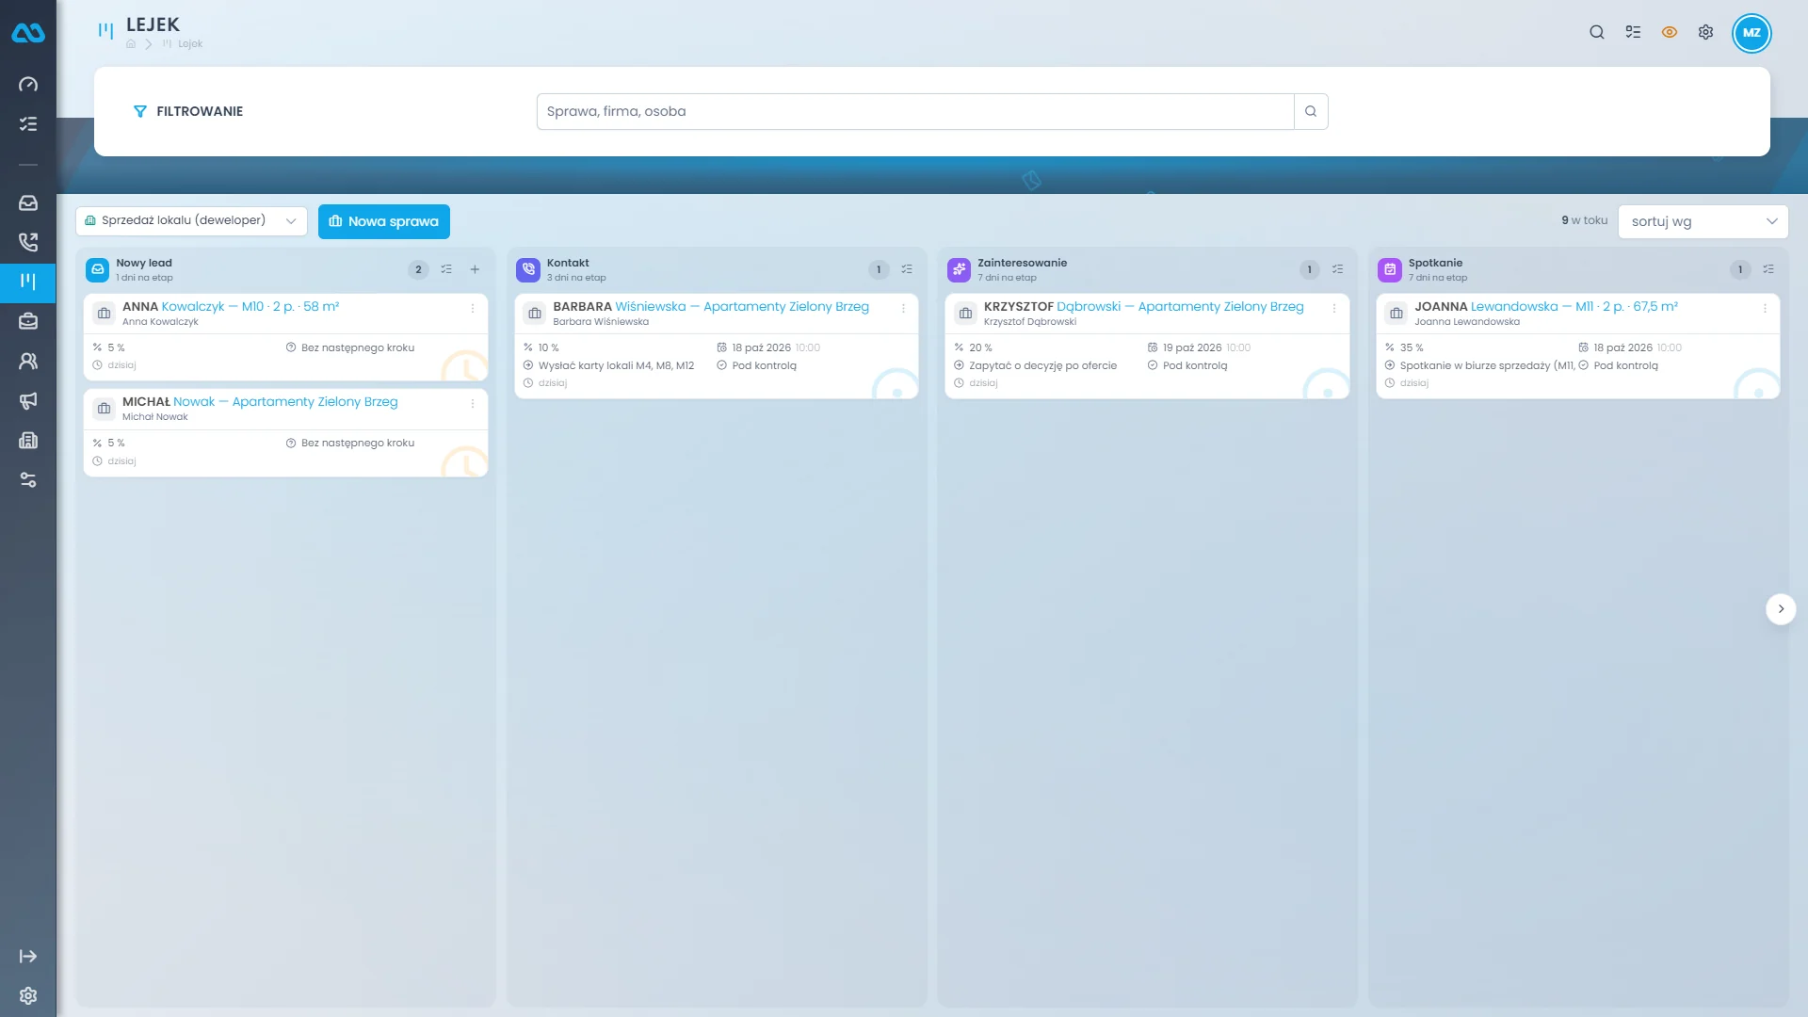
Task: Open the phone calls icon in sidebar
Action: point(28,242)
